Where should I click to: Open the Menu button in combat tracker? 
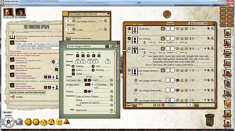[171, 105]
